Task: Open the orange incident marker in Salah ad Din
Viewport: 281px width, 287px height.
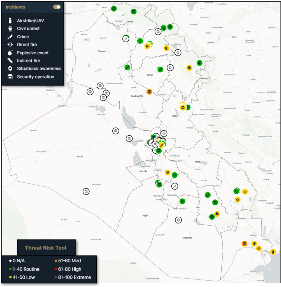Action: [149, 91]
